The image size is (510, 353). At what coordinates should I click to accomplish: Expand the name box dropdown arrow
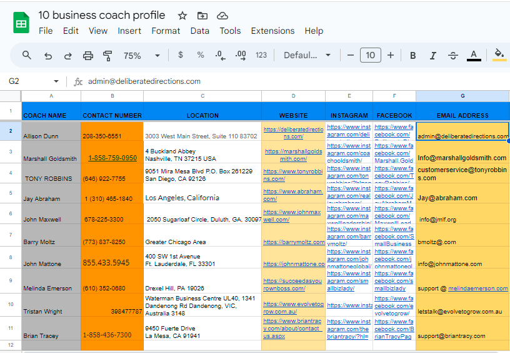tap(56, 81)
